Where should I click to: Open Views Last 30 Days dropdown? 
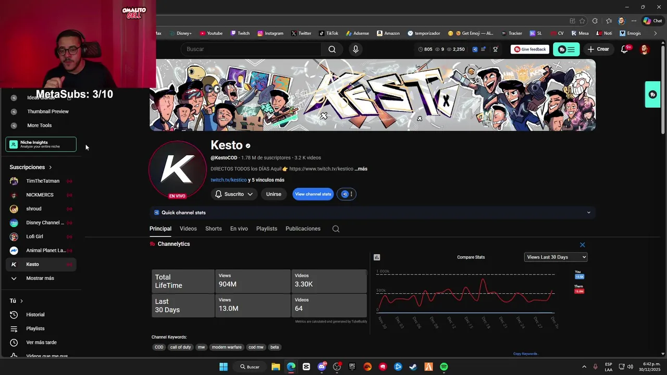pos(555,257)
